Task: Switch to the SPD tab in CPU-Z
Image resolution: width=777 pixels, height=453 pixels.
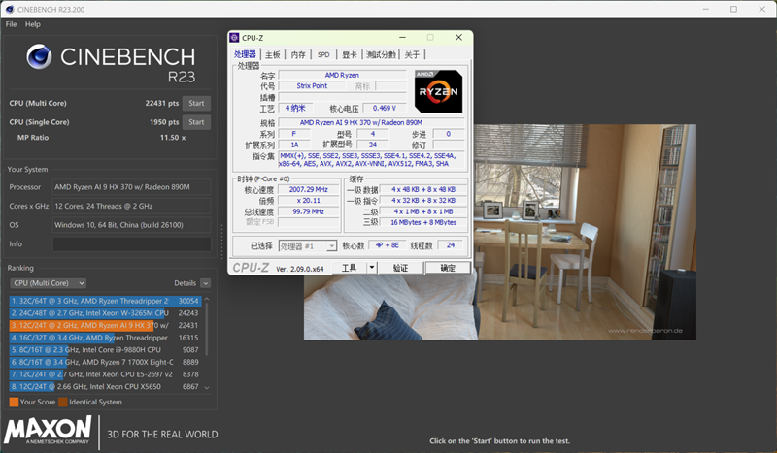Action: point(323,54)
